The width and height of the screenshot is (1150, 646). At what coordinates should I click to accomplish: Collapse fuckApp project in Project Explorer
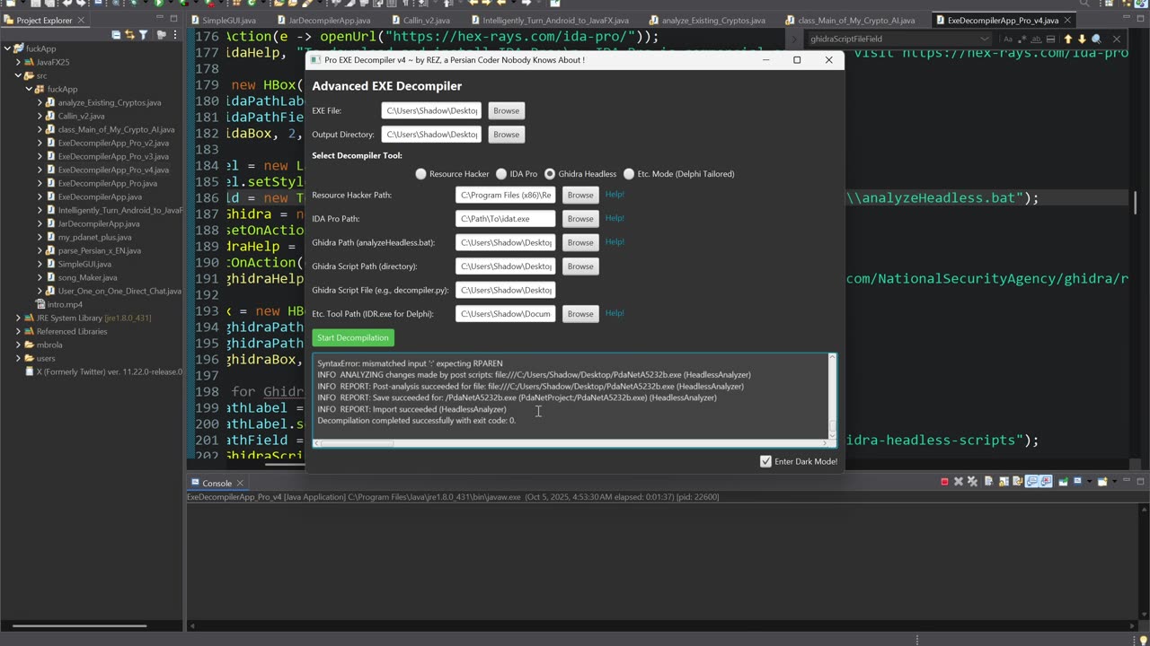7,48
